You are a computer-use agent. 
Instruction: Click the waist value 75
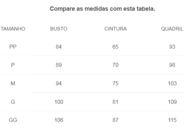[116, 83]
